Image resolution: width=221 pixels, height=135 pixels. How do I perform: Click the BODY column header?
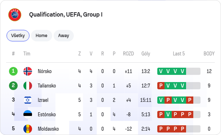point(209,54)
